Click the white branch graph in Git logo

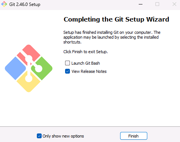click(33, 68)
